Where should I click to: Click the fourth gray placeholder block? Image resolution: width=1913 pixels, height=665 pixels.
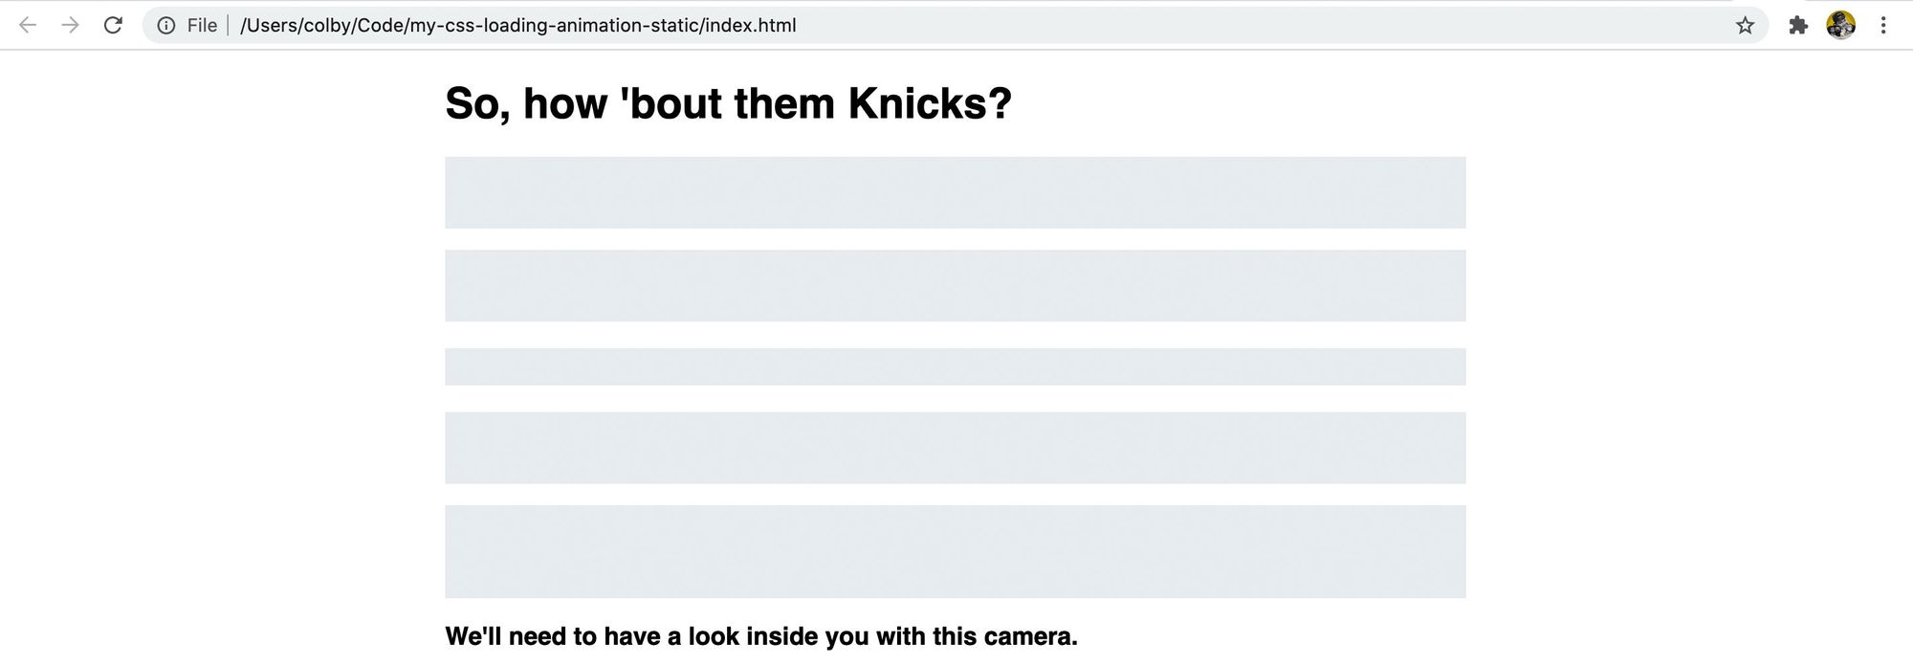(955, 448)
